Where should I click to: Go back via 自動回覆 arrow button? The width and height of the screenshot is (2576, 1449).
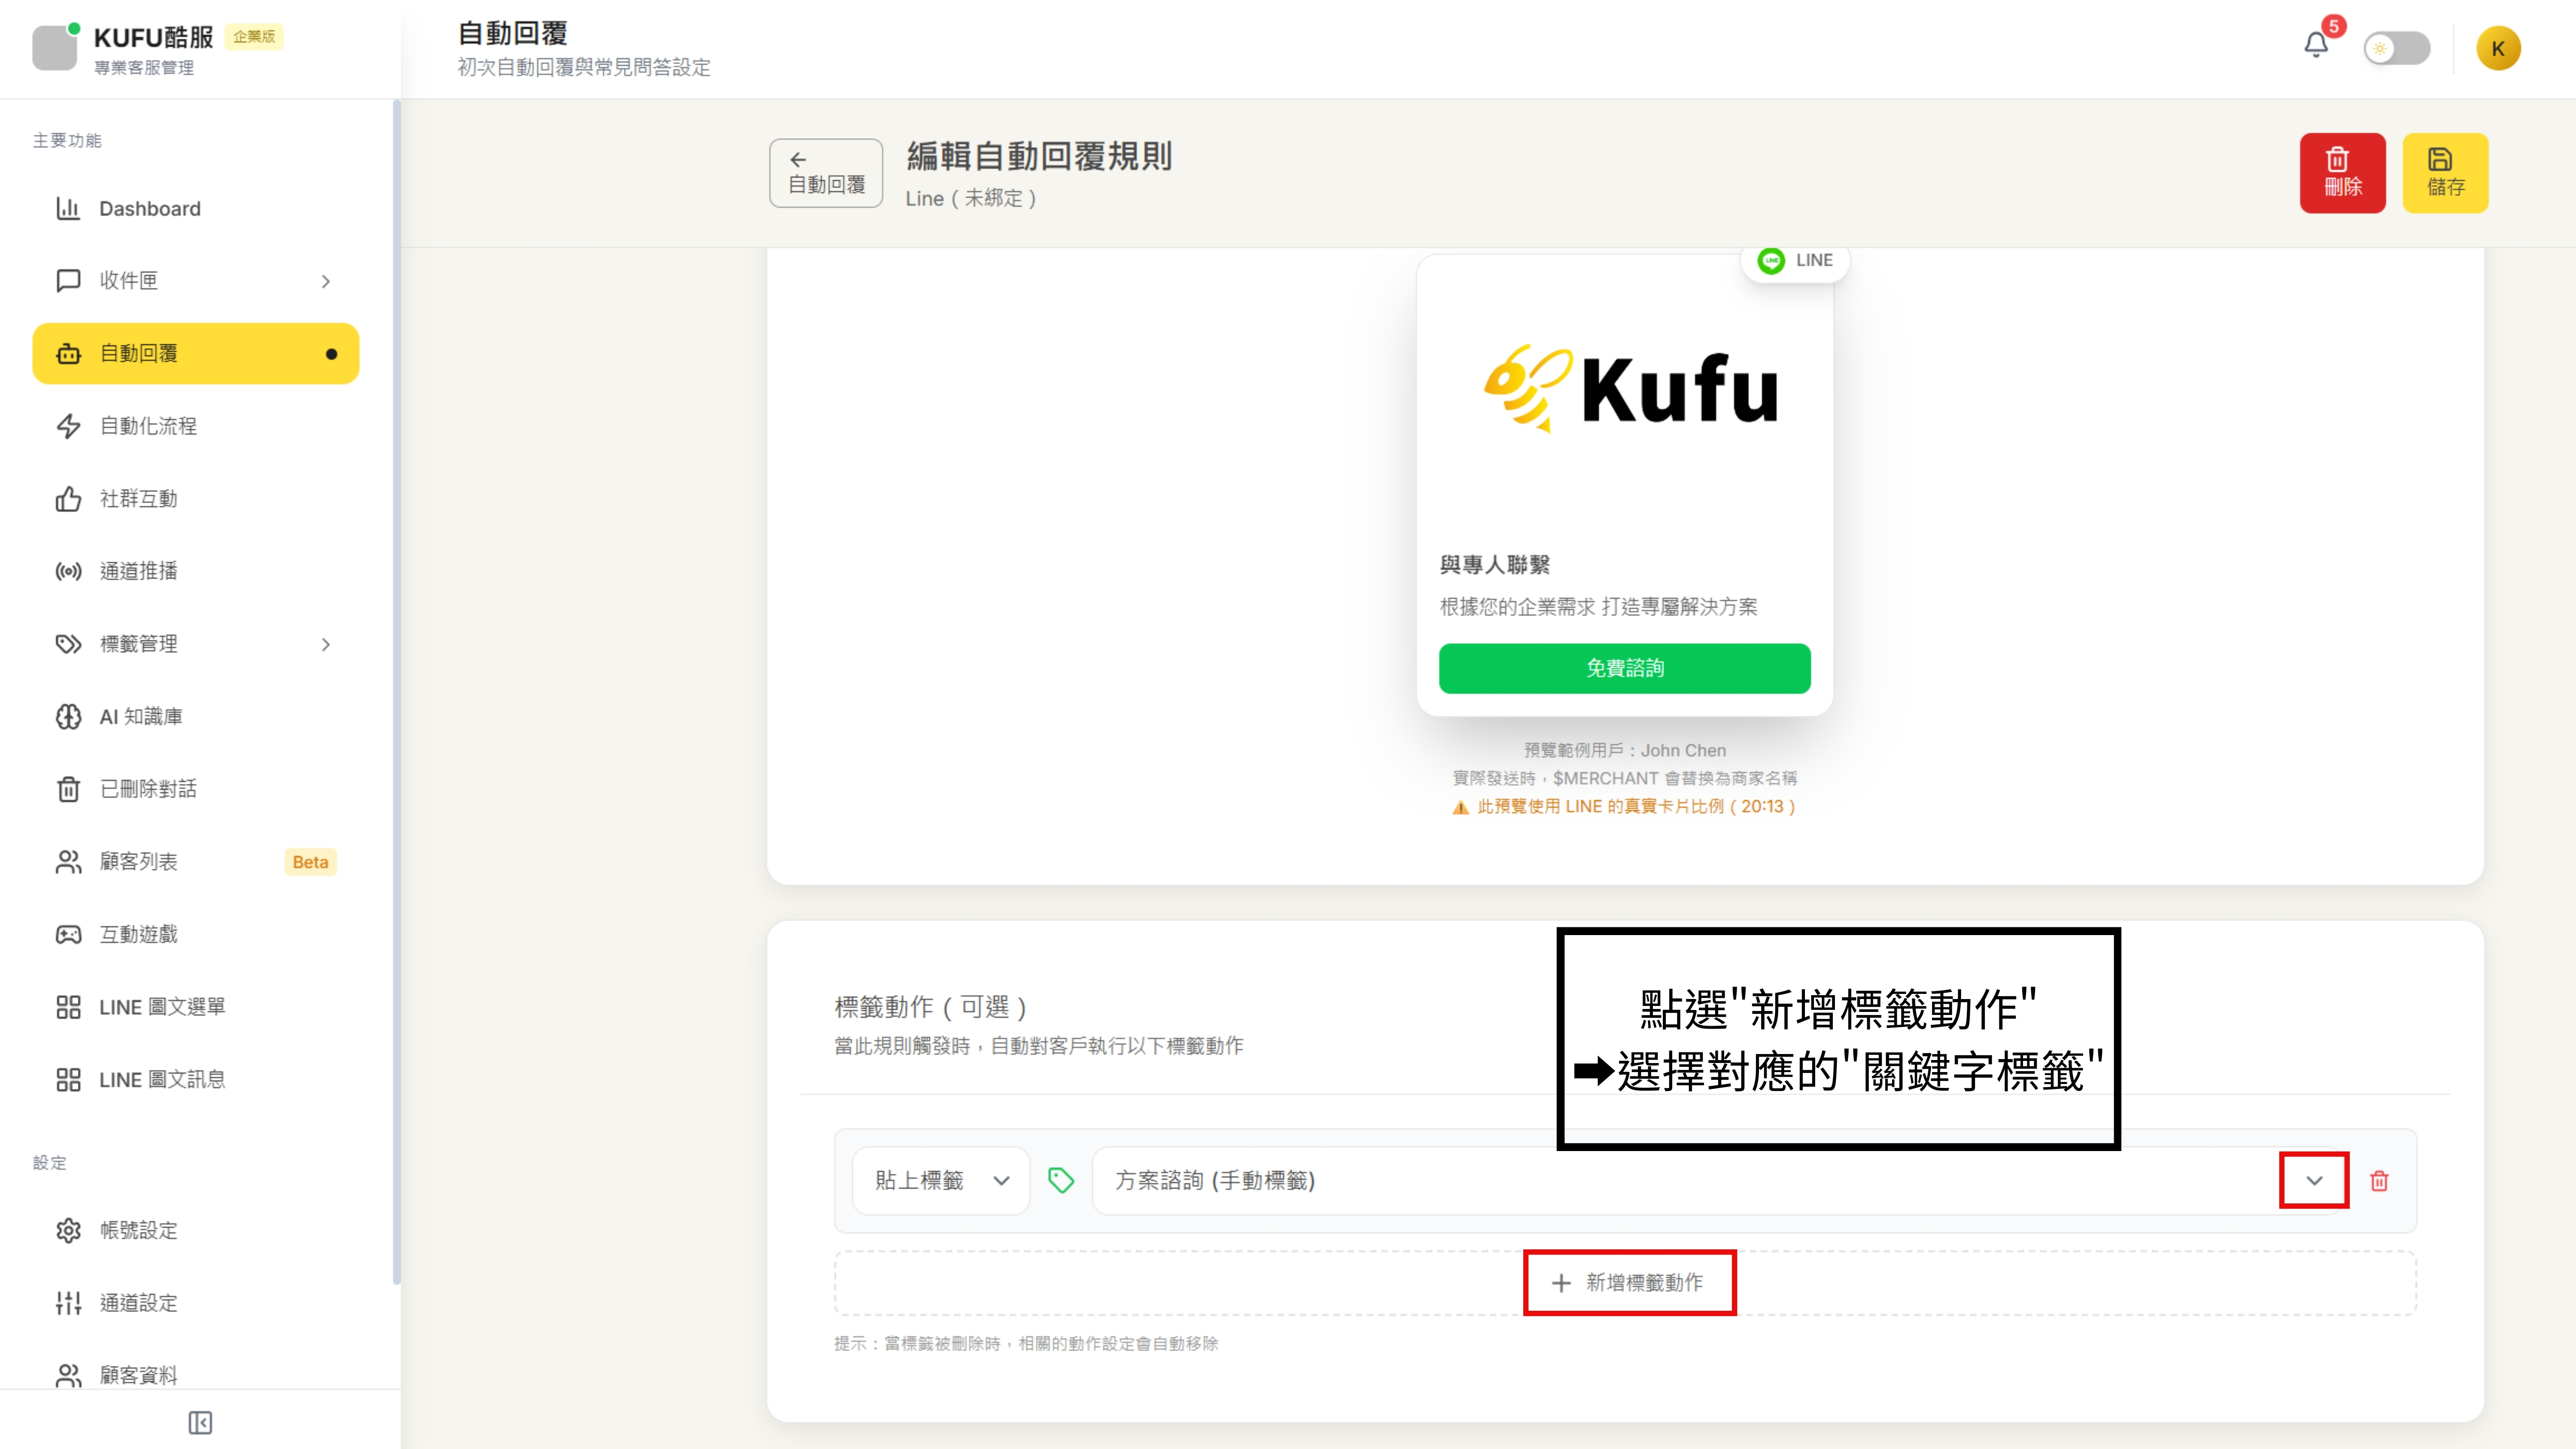click(825, 172)
